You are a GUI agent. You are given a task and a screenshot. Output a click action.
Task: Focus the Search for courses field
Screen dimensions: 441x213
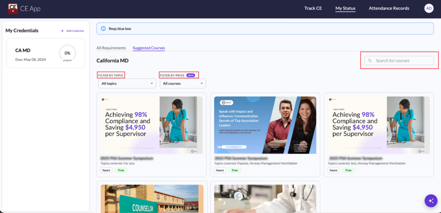point(399,61)
